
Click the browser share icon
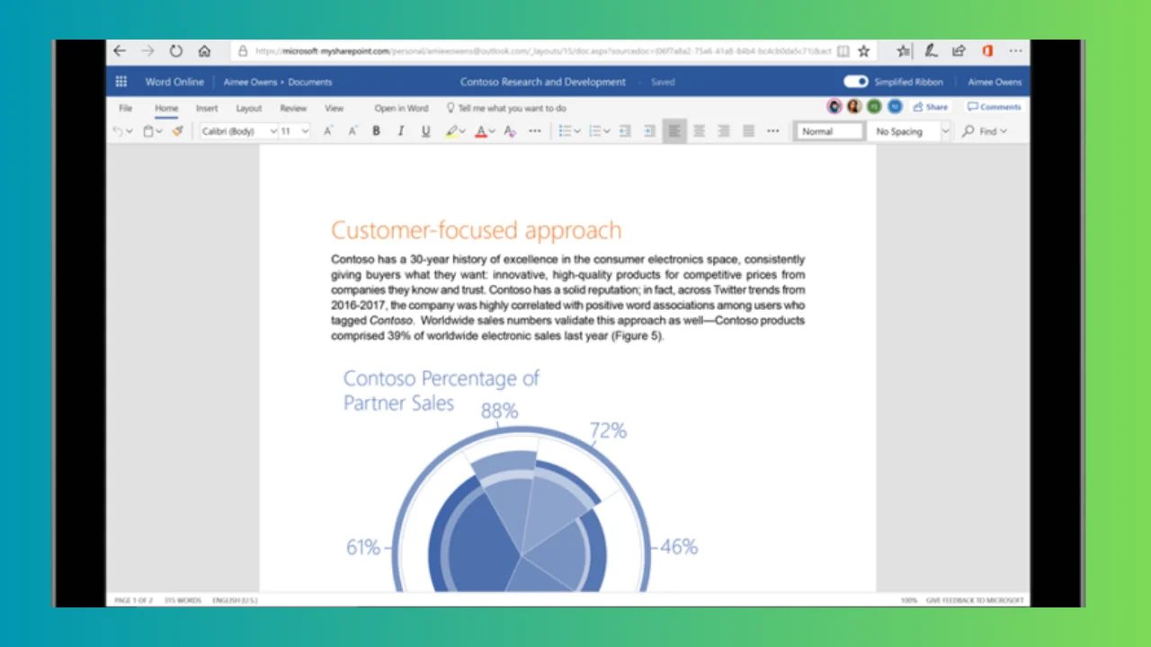[x=959, y=51]
